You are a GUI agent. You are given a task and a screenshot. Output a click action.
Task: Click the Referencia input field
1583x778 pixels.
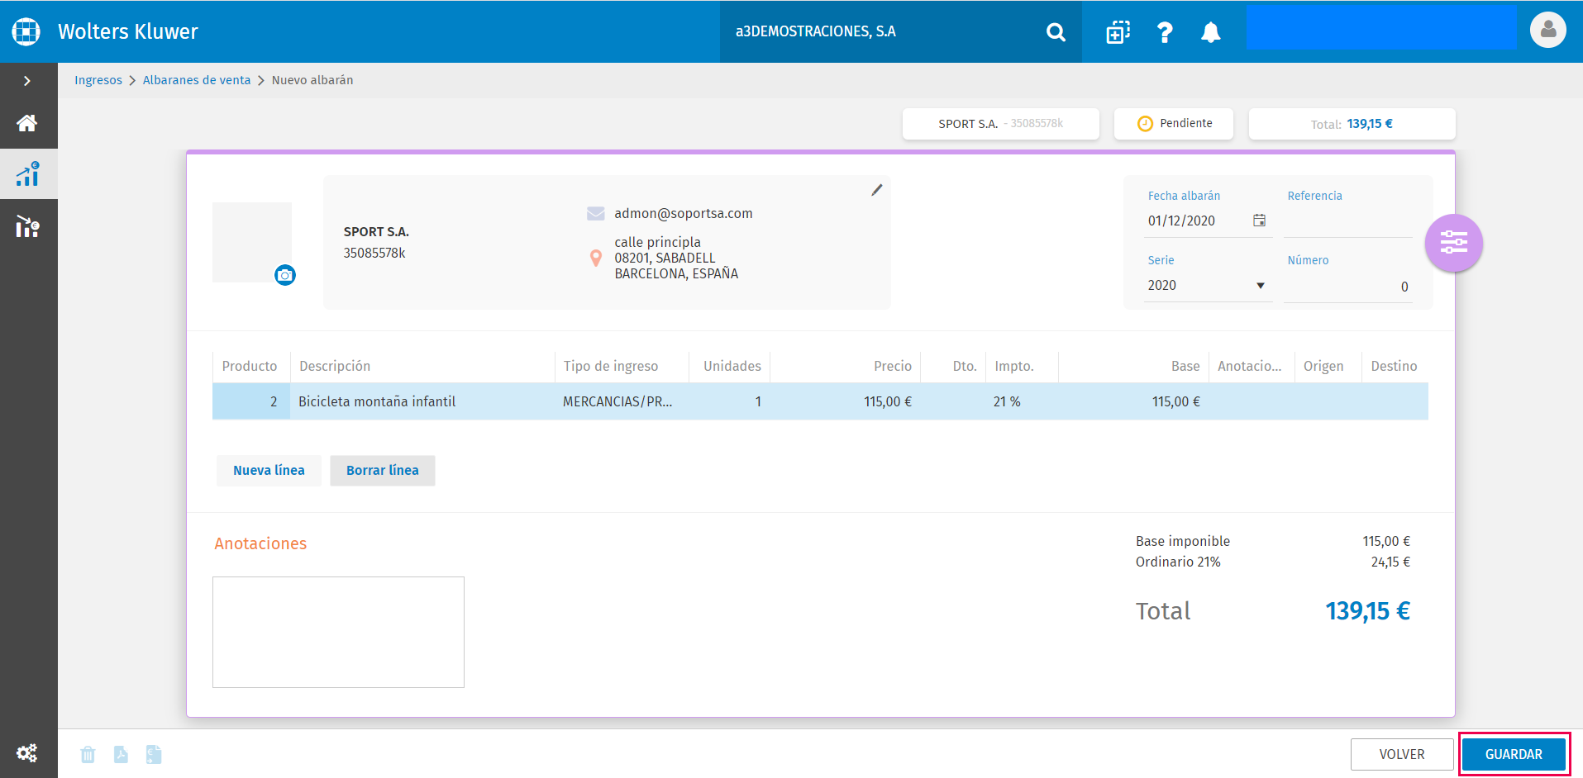[x=1347, y=221]
